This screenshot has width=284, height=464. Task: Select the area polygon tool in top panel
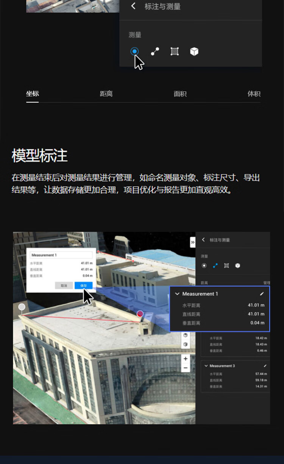[175, 52]
